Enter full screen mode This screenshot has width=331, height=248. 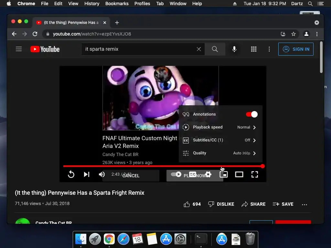pyautogui.click(x=255, y=174)
